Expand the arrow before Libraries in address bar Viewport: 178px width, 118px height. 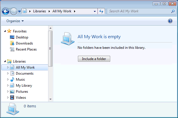(30, 11)
